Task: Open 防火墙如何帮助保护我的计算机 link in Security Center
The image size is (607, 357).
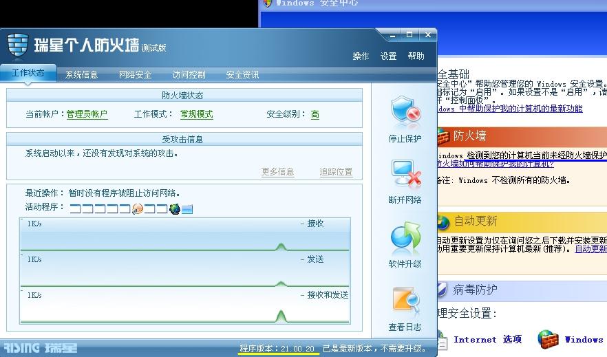Action: pos(496,164)
